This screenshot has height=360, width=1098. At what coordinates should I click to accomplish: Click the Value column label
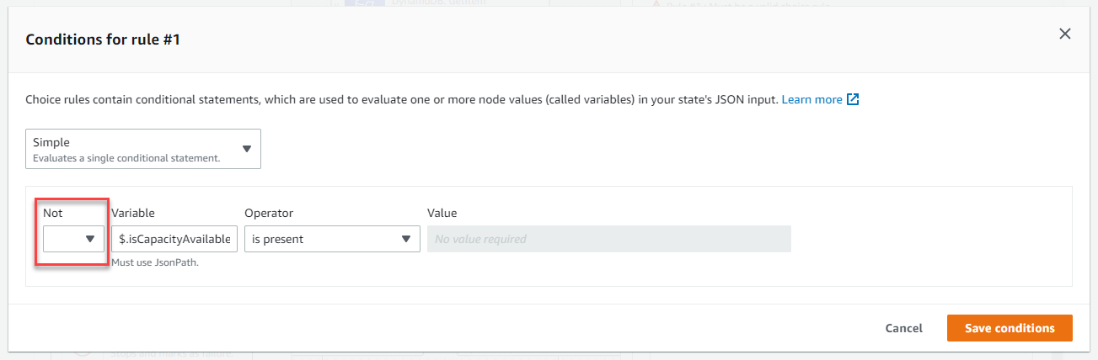(442, 214)
